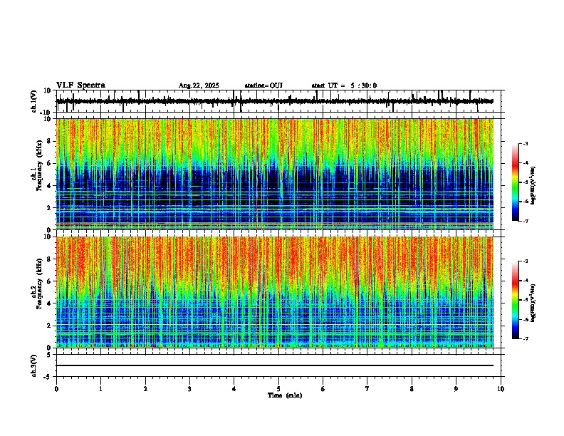Click time axis tick label "7"
The image size is (564, 436).
click(367, 389)
